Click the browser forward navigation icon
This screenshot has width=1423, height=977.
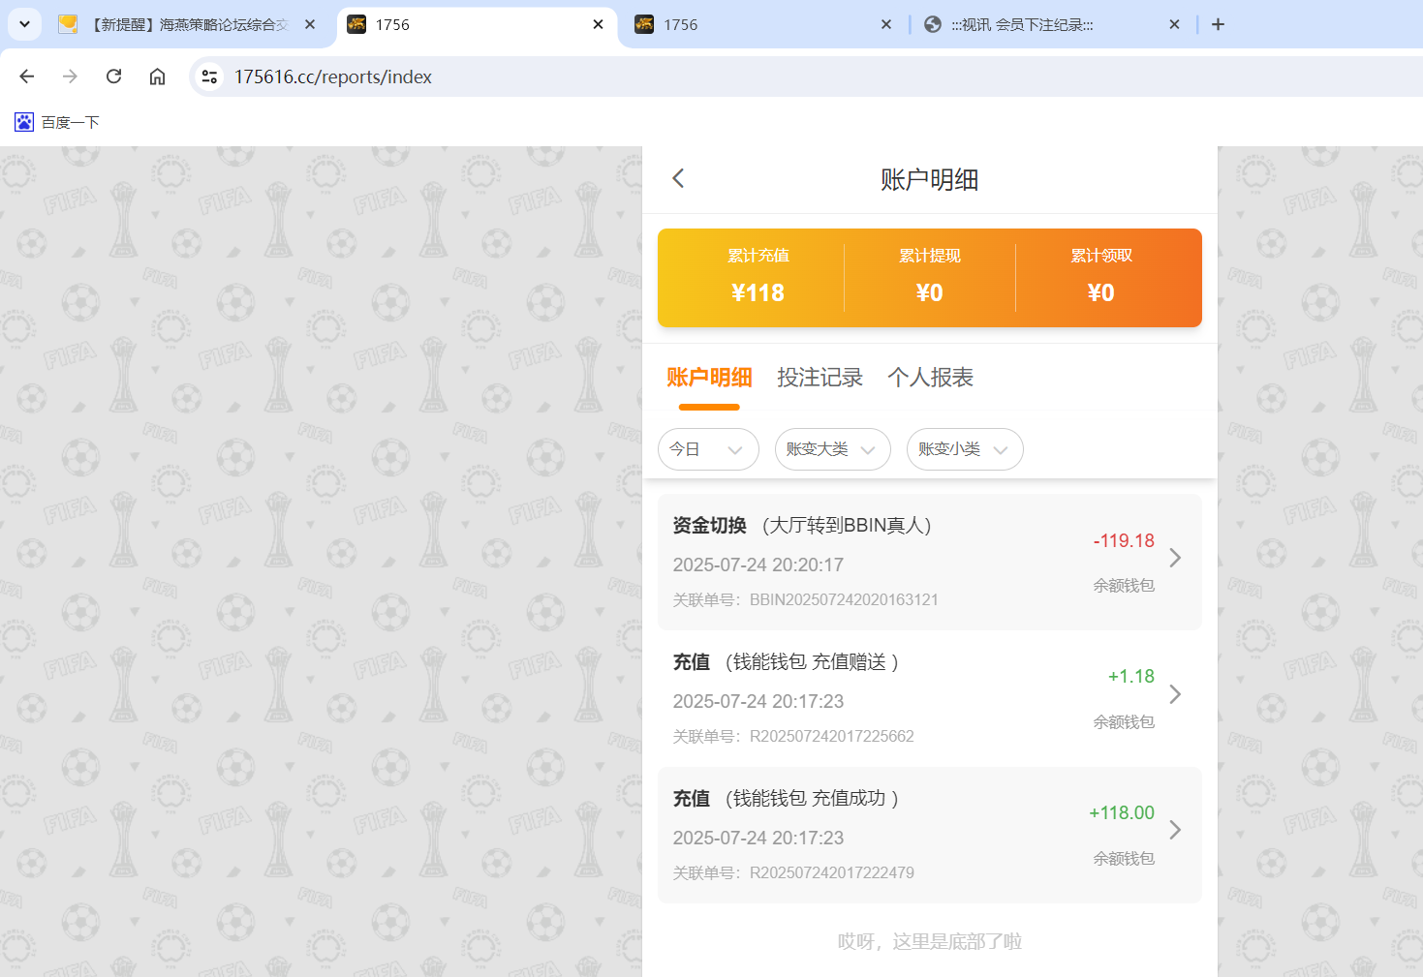70,76
